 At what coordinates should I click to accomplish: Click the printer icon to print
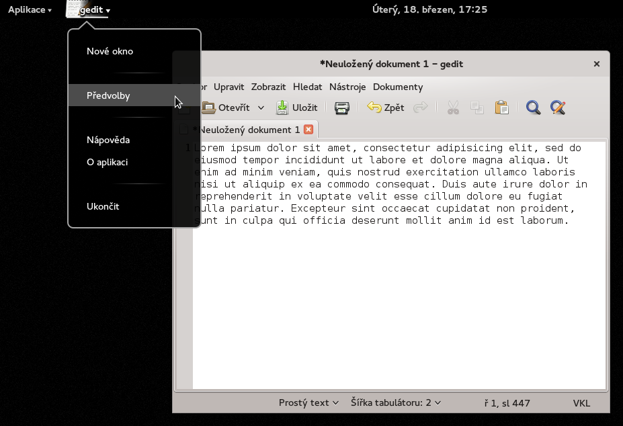(x=341, y=108)
